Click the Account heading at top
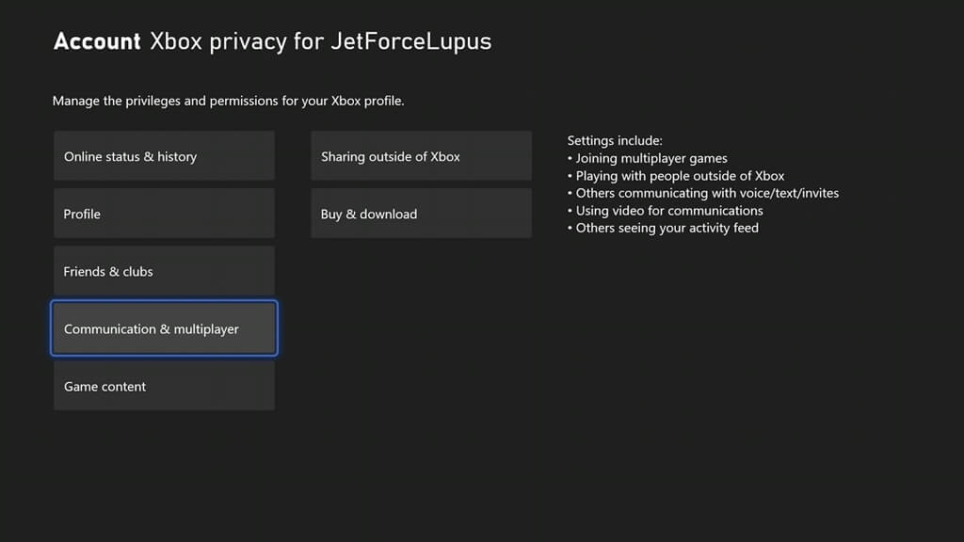 [97, 41]
